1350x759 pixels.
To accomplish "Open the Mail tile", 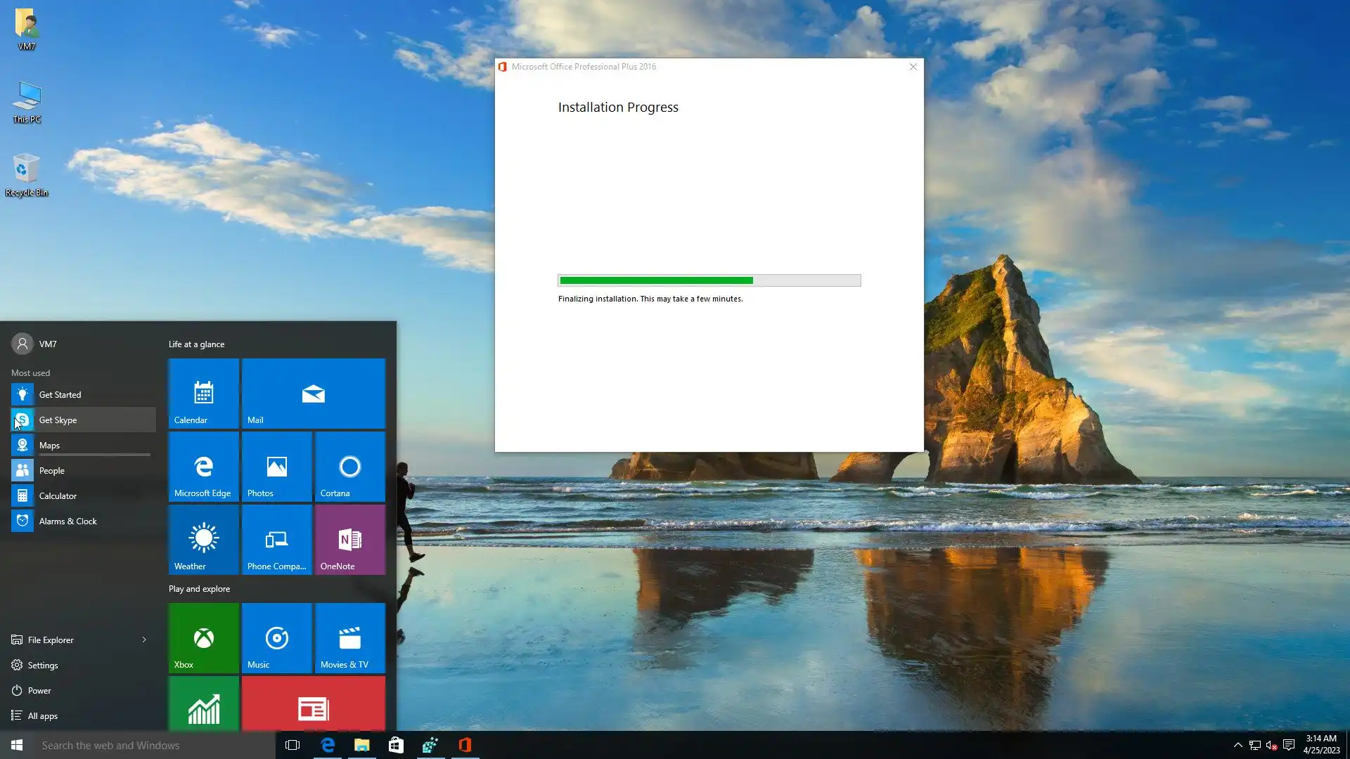I will point(313,394).
